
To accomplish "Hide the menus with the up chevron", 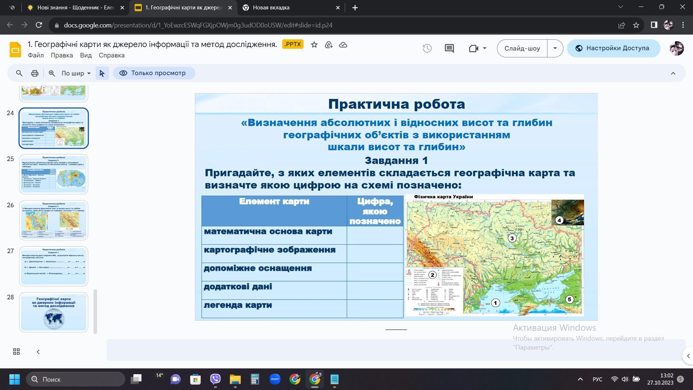I will tap(673, 73).
